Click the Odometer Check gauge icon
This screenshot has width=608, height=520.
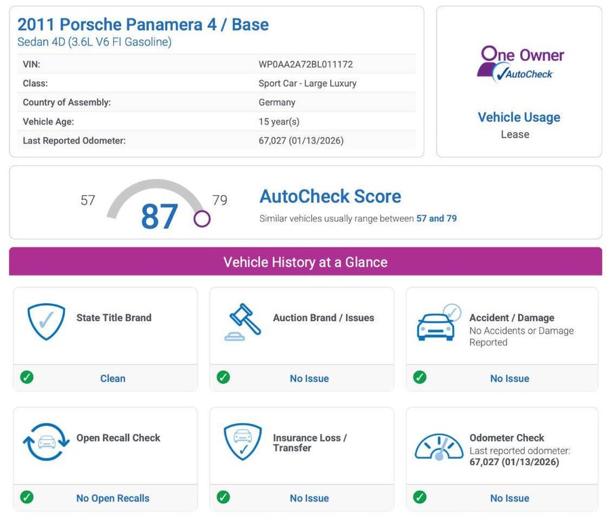coord(439,446)
